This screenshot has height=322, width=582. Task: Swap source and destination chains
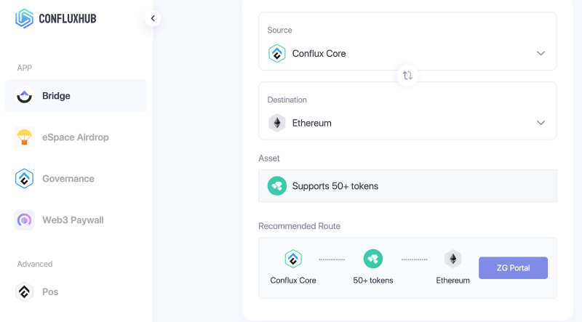point(407,76)
